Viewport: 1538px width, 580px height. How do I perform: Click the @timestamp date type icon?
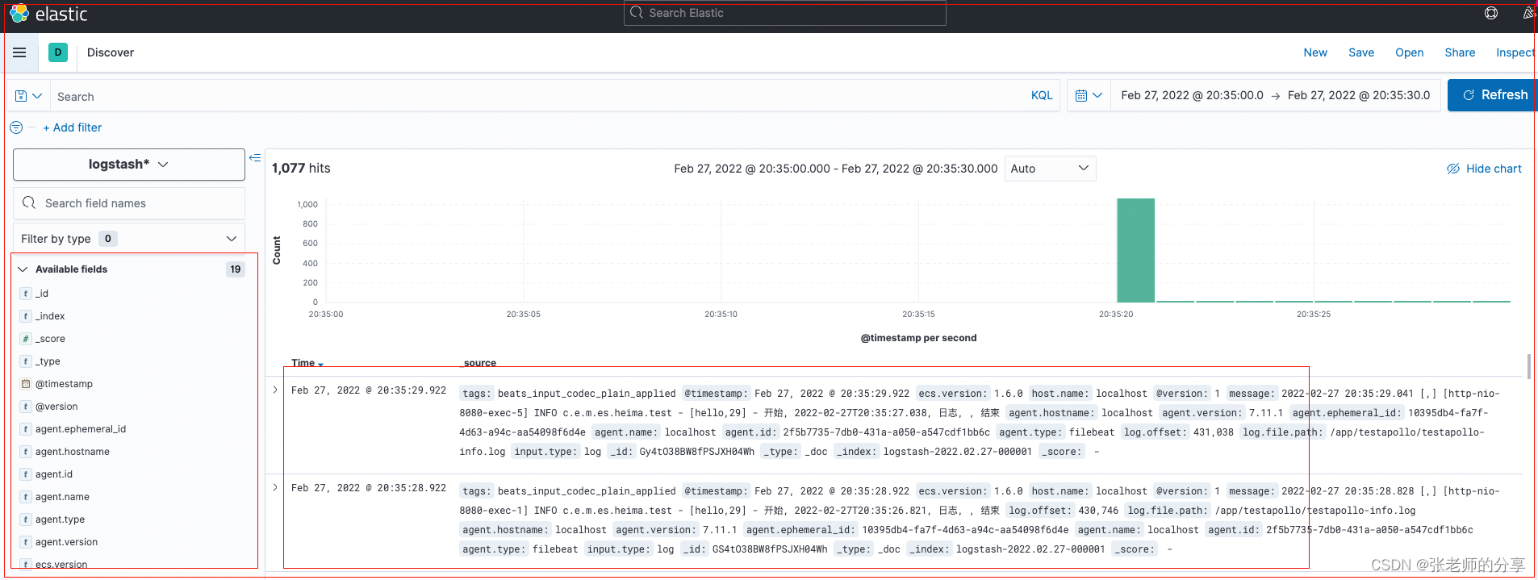click(26, 384)
